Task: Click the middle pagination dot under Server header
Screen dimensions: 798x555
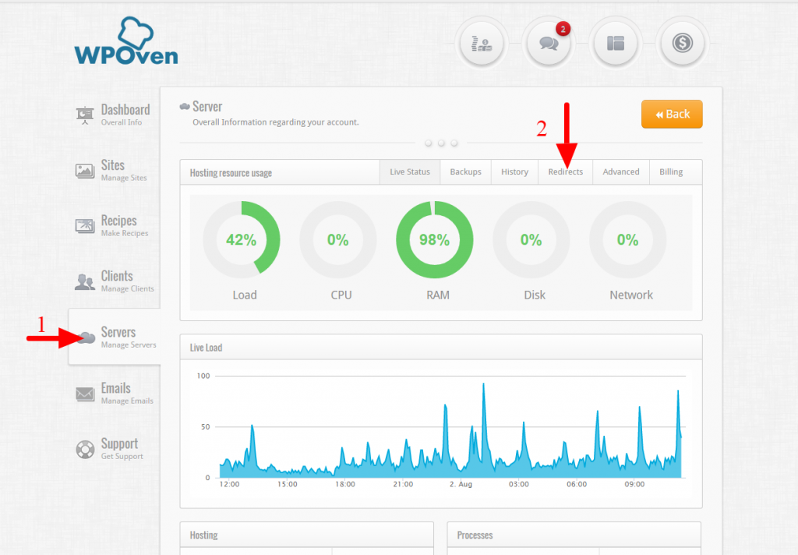Action: pyautogui.click(x=442, y=143)
